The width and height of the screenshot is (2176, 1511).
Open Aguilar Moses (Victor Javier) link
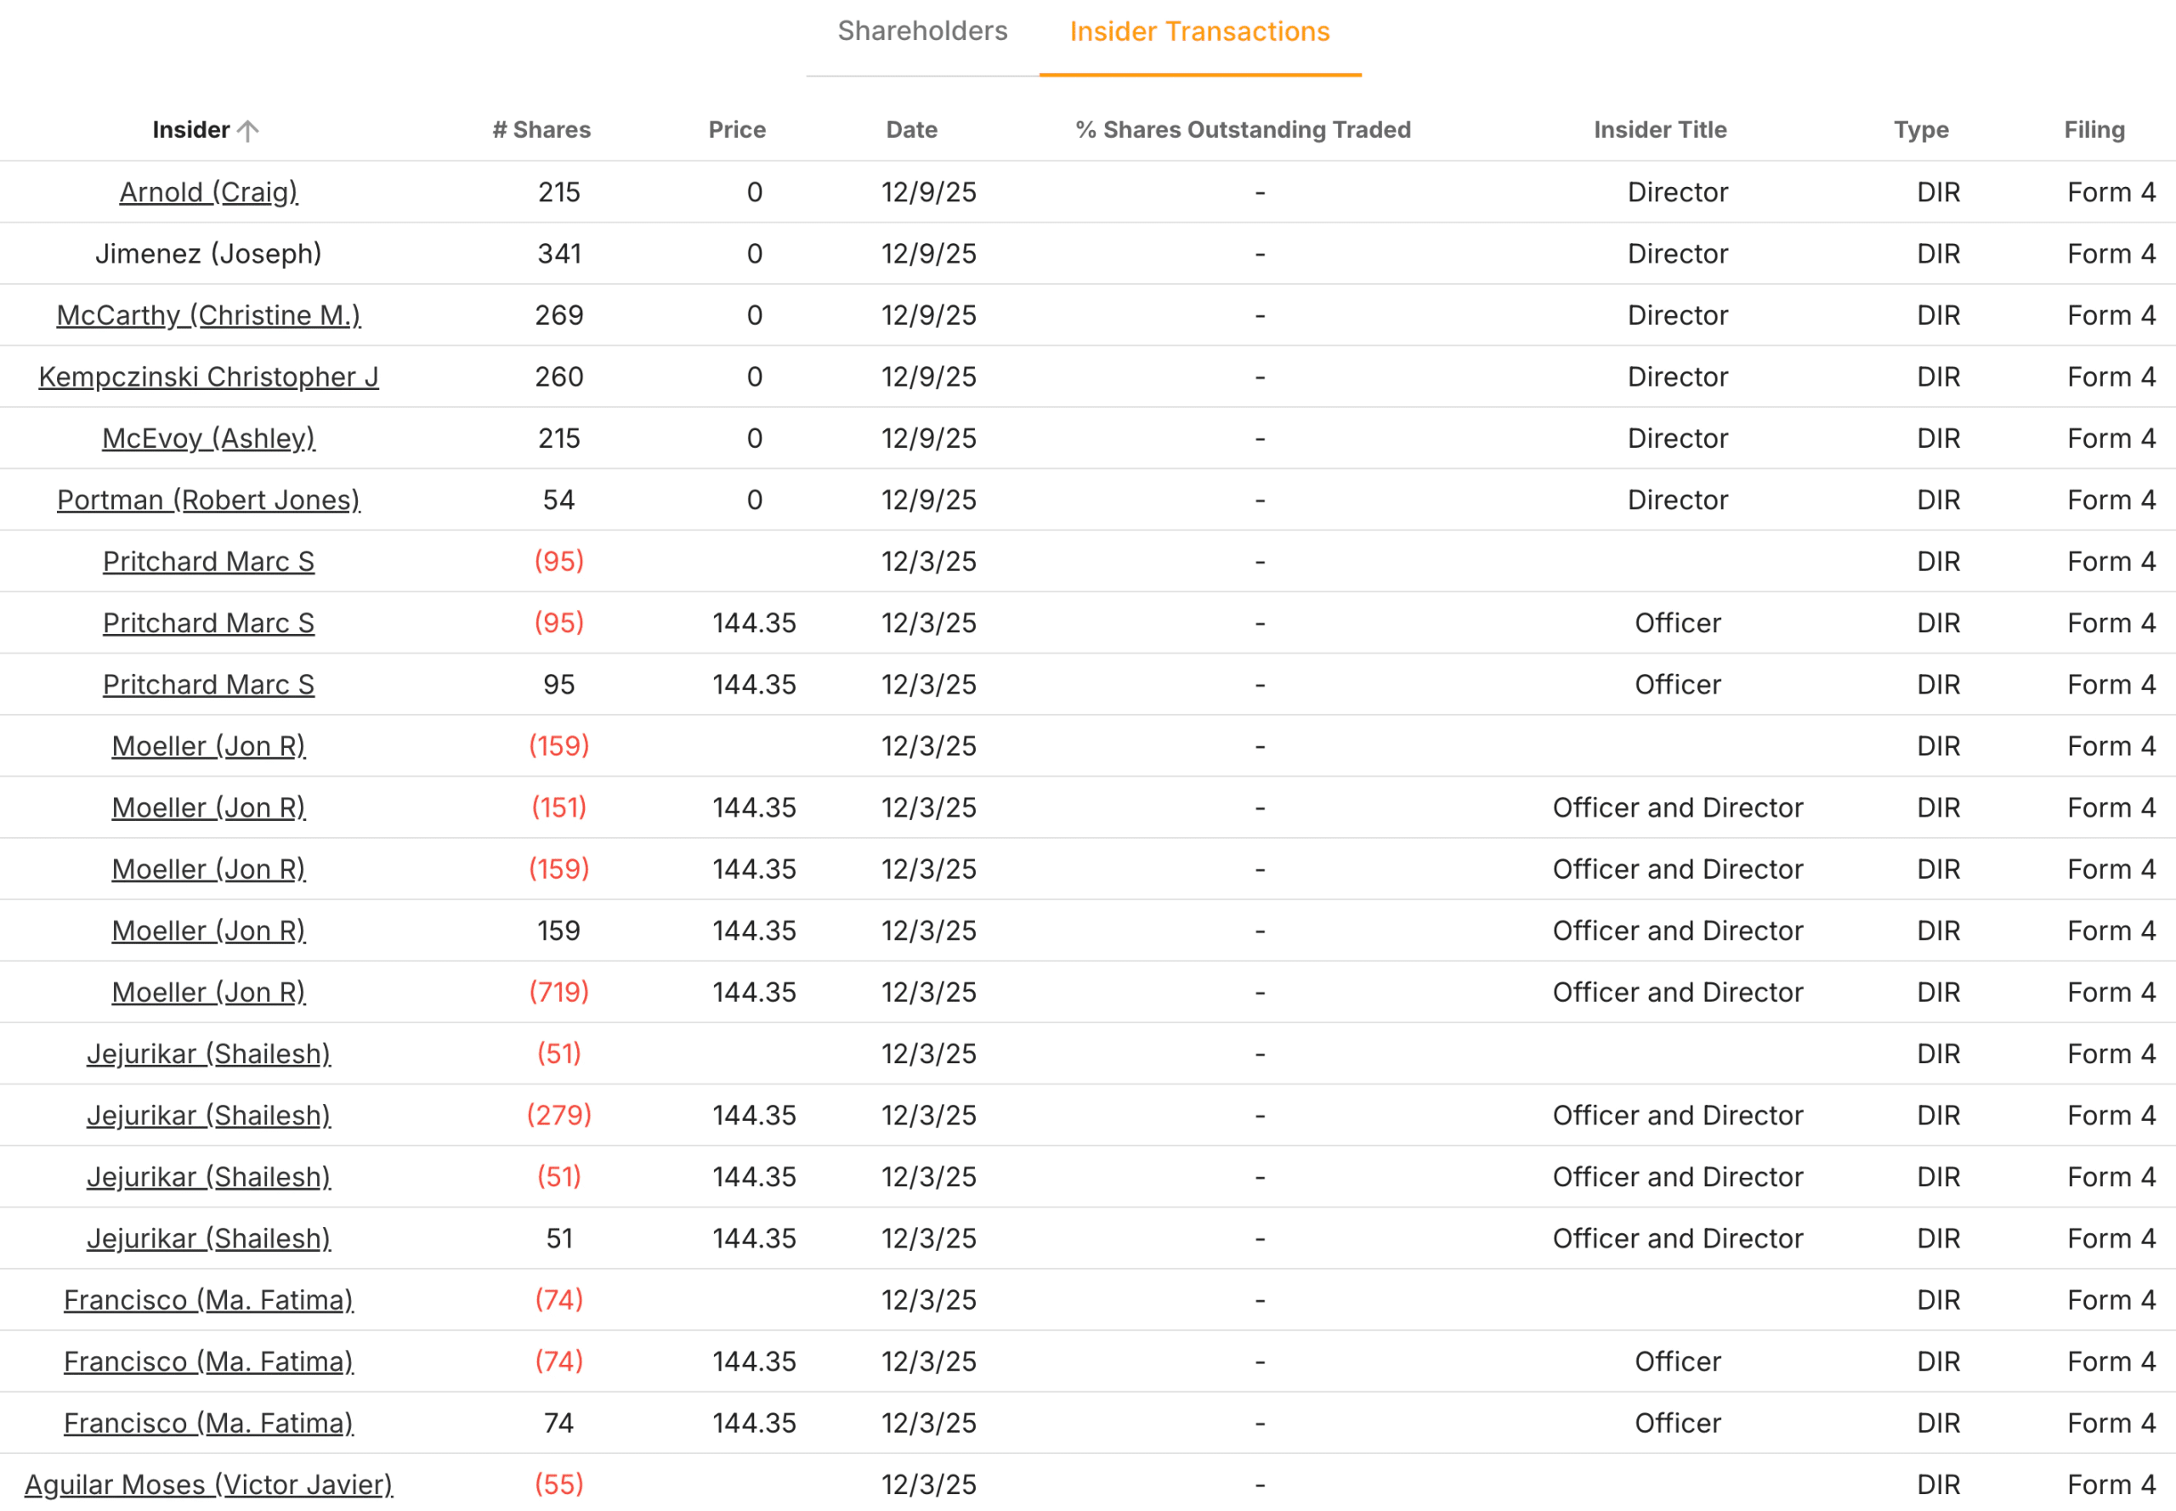pyautogui.click(x=208, y=1484)
